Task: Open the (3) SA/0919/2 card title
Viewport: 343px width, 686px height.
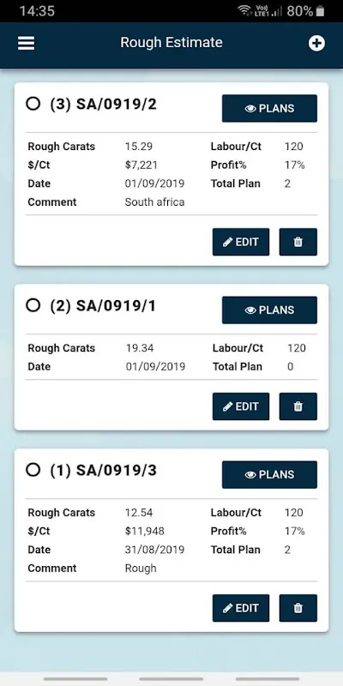Action: 103,104
